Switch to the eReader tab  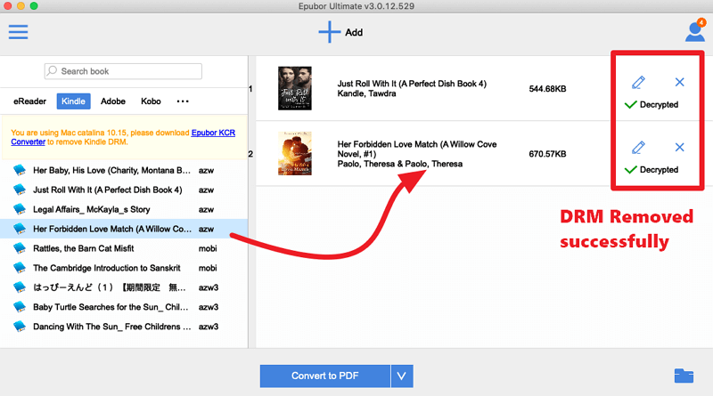[29, 101]
